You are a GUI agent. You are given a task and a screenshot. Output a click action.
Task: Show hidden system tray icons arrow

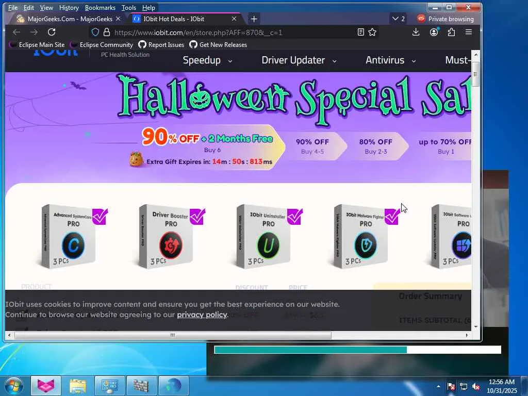coord(438,386)
